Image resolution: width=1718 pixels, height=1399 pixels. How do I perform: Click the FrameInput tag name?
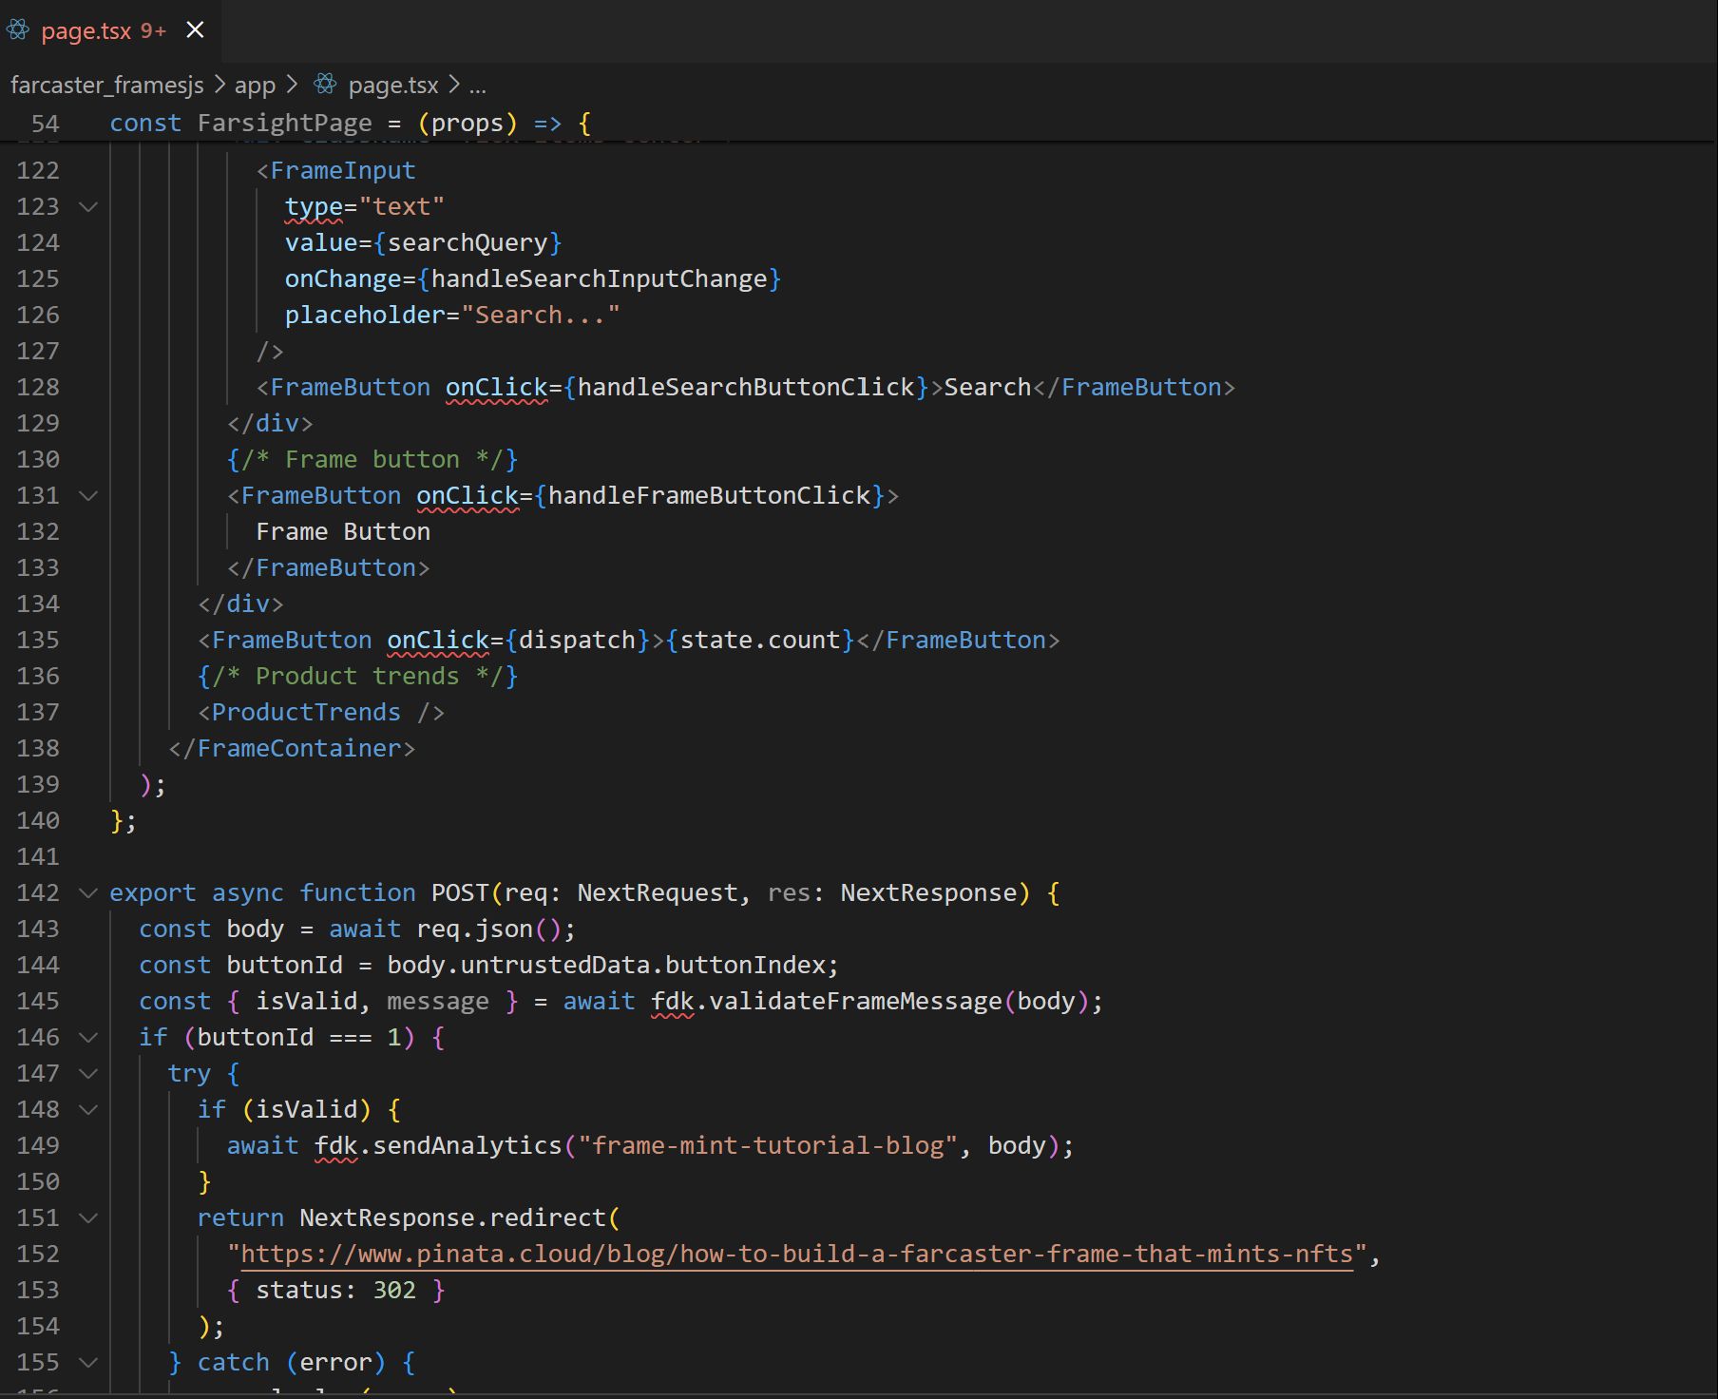point(343,170)
